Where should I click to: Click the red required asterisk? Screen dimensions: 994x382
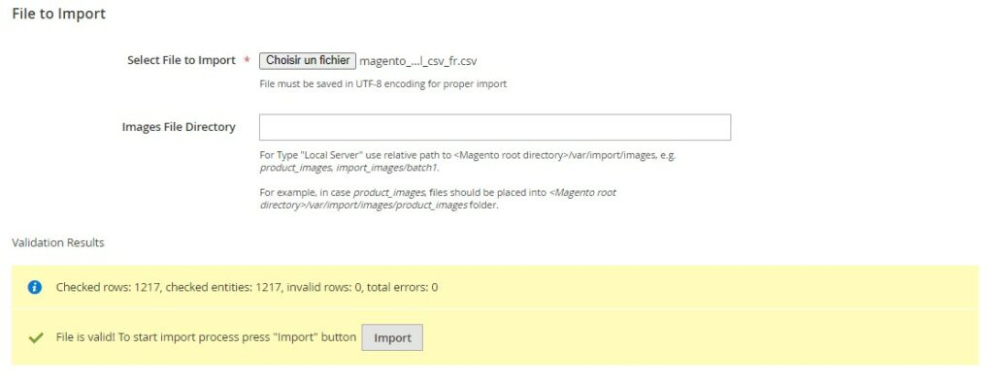coord(247,61)
